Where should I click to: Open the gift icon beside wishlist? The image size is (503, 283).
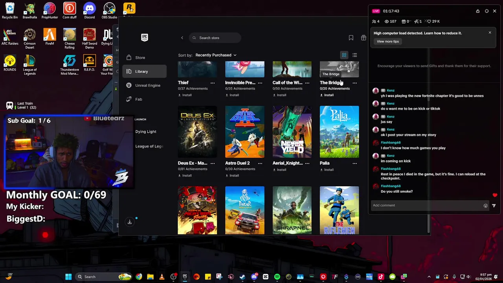pos(363,38)
